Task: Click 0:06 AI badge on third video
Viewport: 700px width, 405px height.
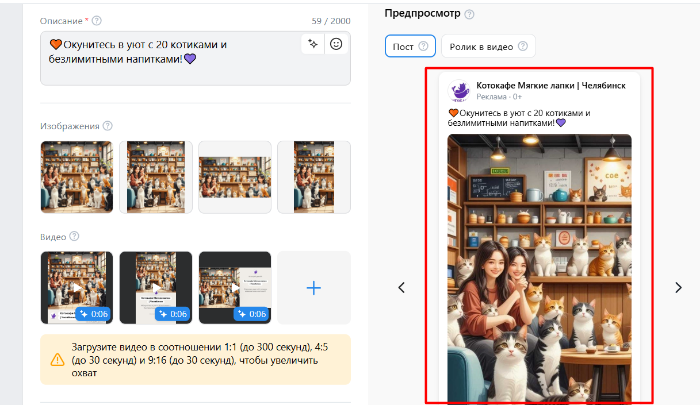Action: point(251,314)
